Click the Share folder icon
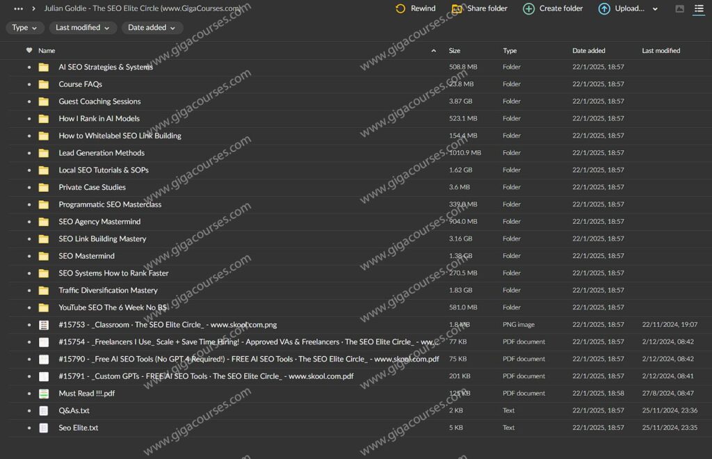712x459 pixels. click(457, 9)
